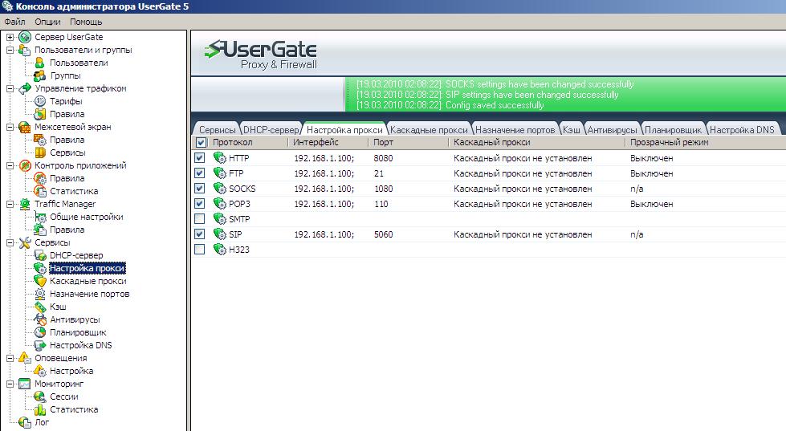
Task: Click the Пользователи users icon in tree
Action: pyautogui.click(x=39, y=63)
